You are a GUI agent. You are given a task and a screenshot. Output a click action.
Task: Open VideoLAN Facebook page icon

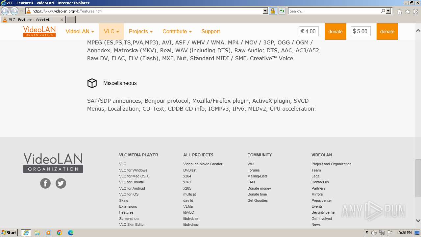coord(45,183)
